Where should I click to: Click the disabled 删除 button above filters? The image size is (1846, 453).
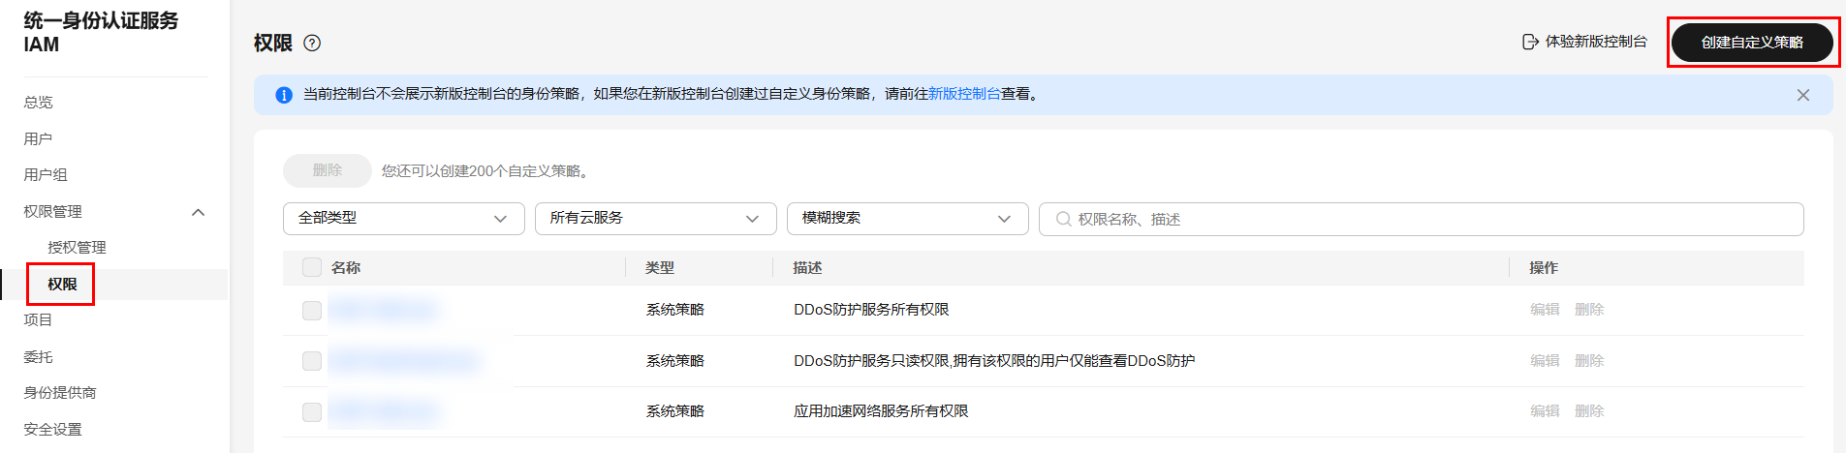coord(328,170)
